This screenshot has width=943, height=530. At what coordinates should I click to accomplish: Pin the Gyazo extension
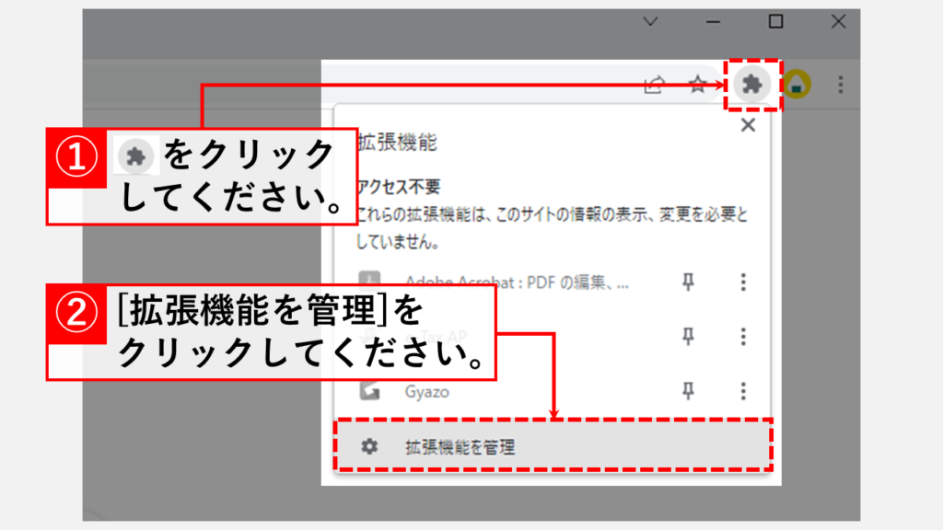point(688,391)
